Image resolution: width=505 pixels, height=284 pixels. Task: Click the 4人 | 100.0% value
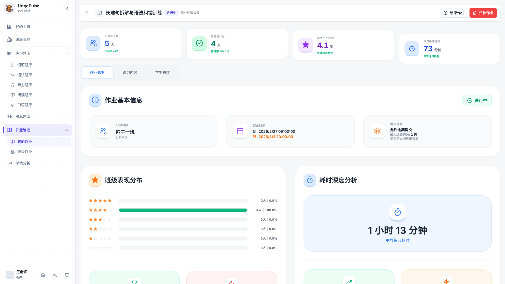pos(267,210)
